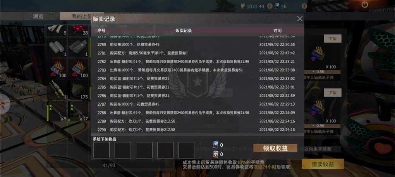This screenshot has width=395, height=177.
Task: Click the 序号 column header
Action: tap(101, 30)
